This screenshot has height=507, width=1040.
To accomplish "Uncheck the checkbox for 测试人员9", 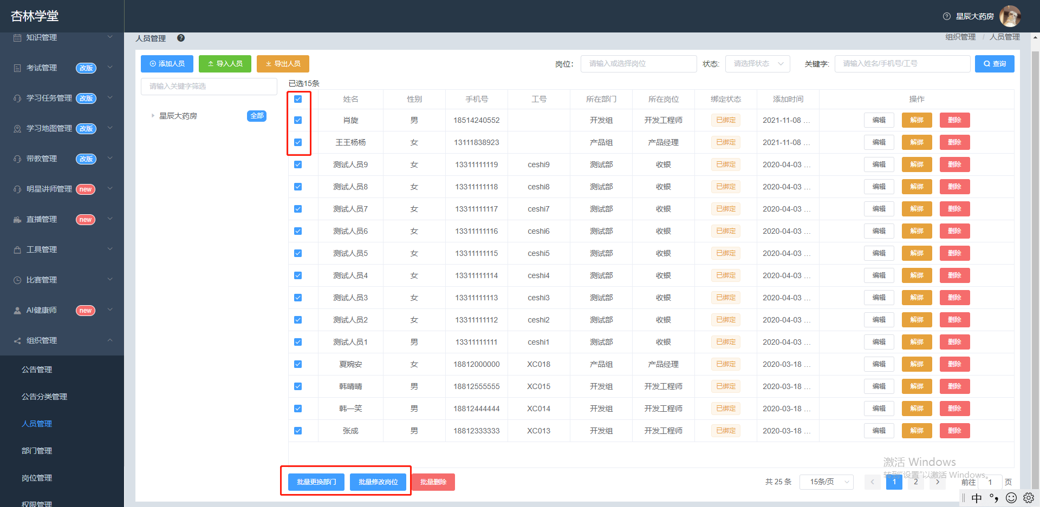I will (x=298, y=164).
